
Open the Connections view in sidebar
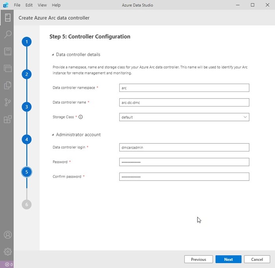click(7, 18)
